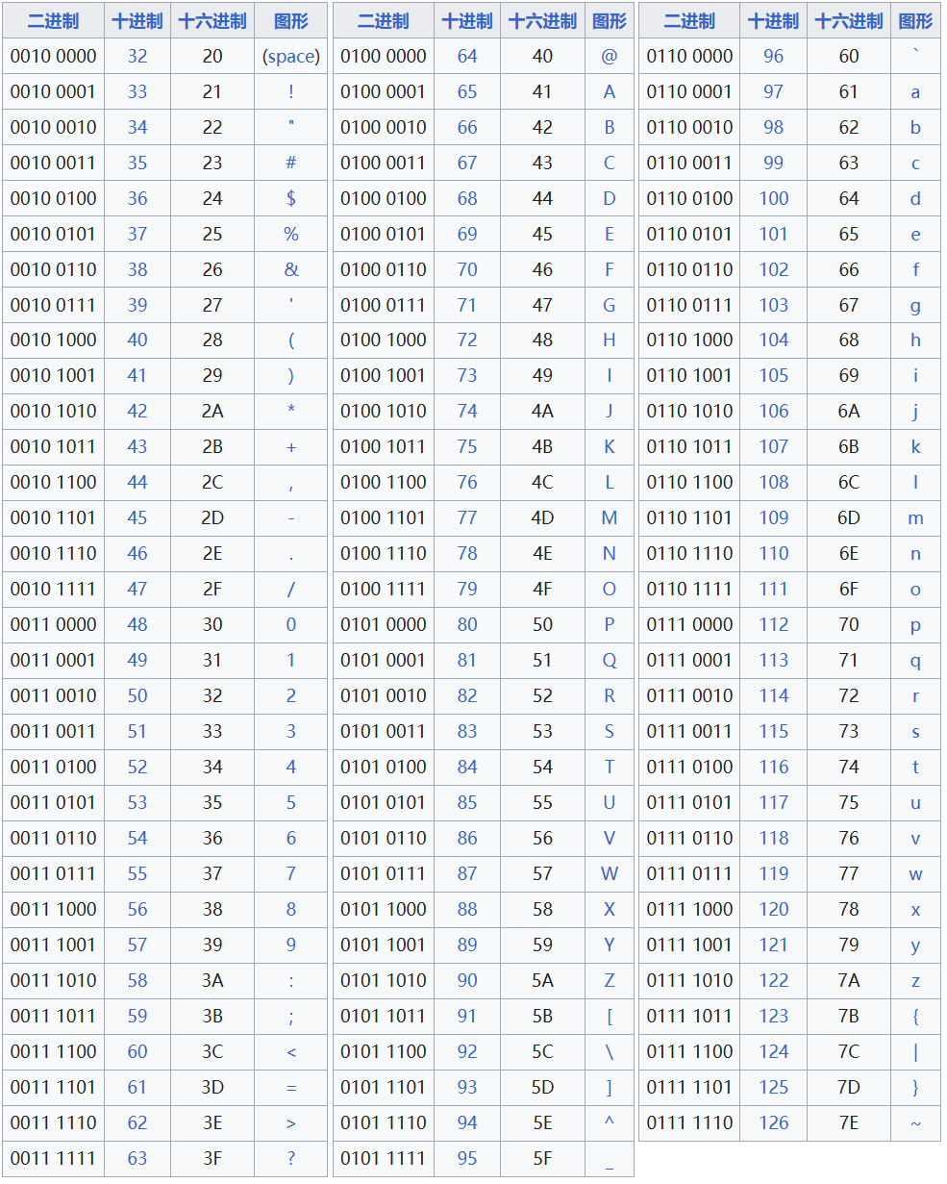
Task: Open the & symbol link
Action: [x=291, y=269]
